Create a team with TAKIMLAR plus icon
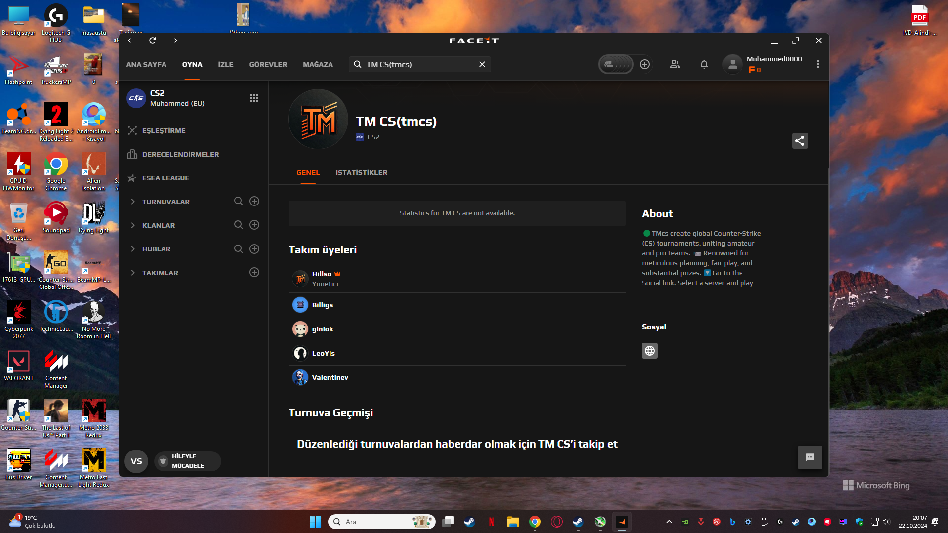This screenshot has width=948, height=533. tap(254, 272)
